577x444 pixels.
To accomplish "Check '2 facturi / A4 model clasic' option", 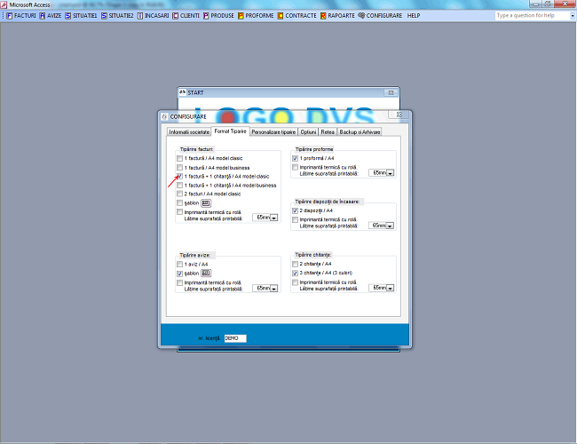I will [180, 194].
